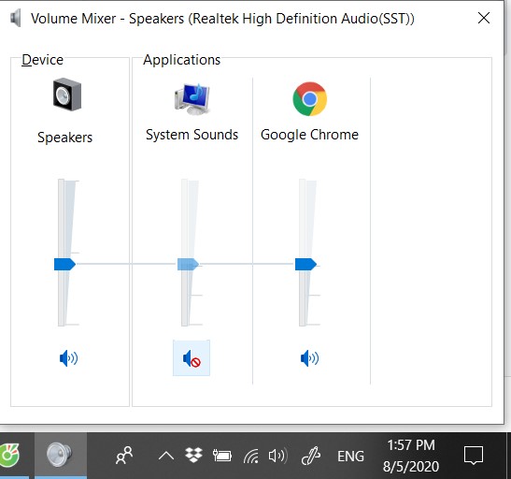511x479 pixels.
Task: Mute the Speakers device
Action: (68, 358)
